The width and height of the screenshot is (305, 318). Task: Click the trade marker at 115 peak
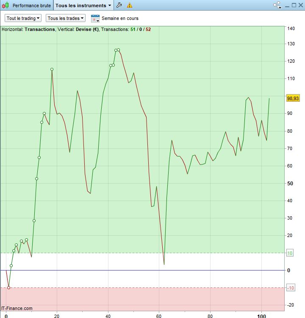coord(52,70)
